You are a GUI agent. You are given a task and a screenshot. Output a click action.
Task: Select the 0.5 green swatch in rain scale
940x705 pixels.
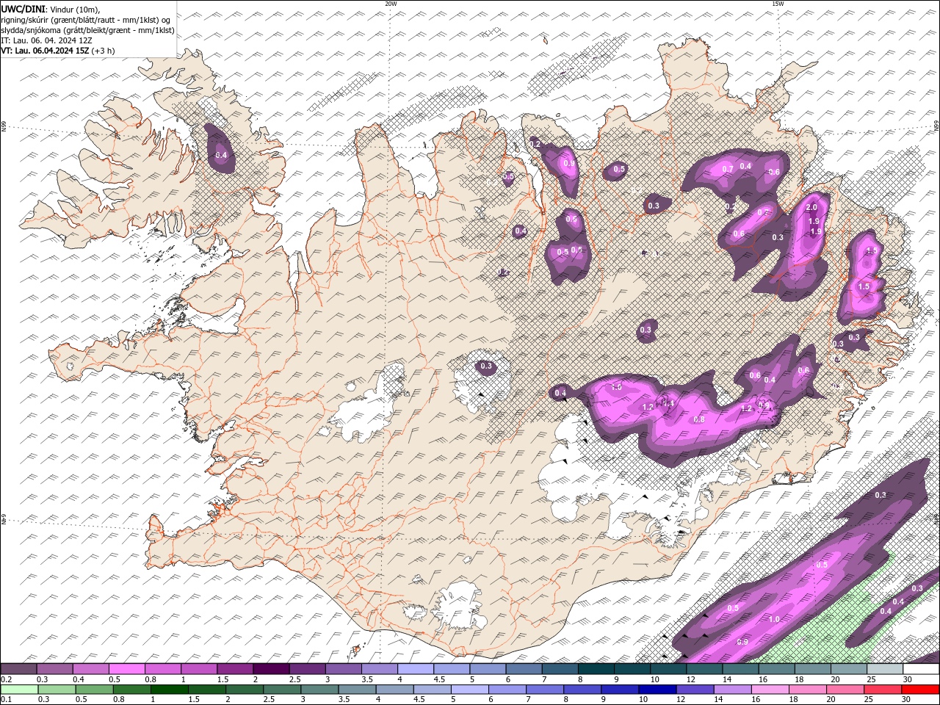click(x=94, y=689)
